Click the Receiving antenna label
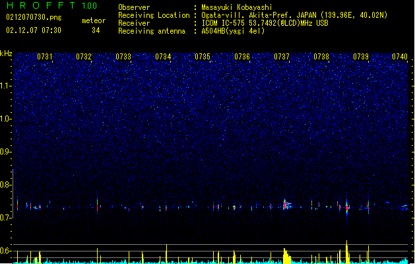 (152, 31)
